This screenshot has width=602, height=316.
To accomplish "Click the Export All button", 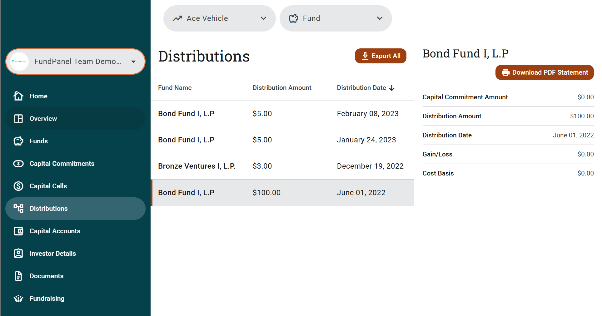I will coord(381,56).
